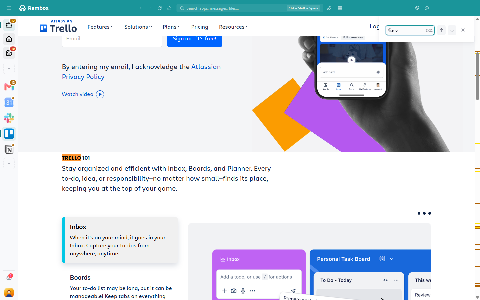Expand the Resources dropdown
The height and width of the screenshot is (300, 480).
[234, 27]
